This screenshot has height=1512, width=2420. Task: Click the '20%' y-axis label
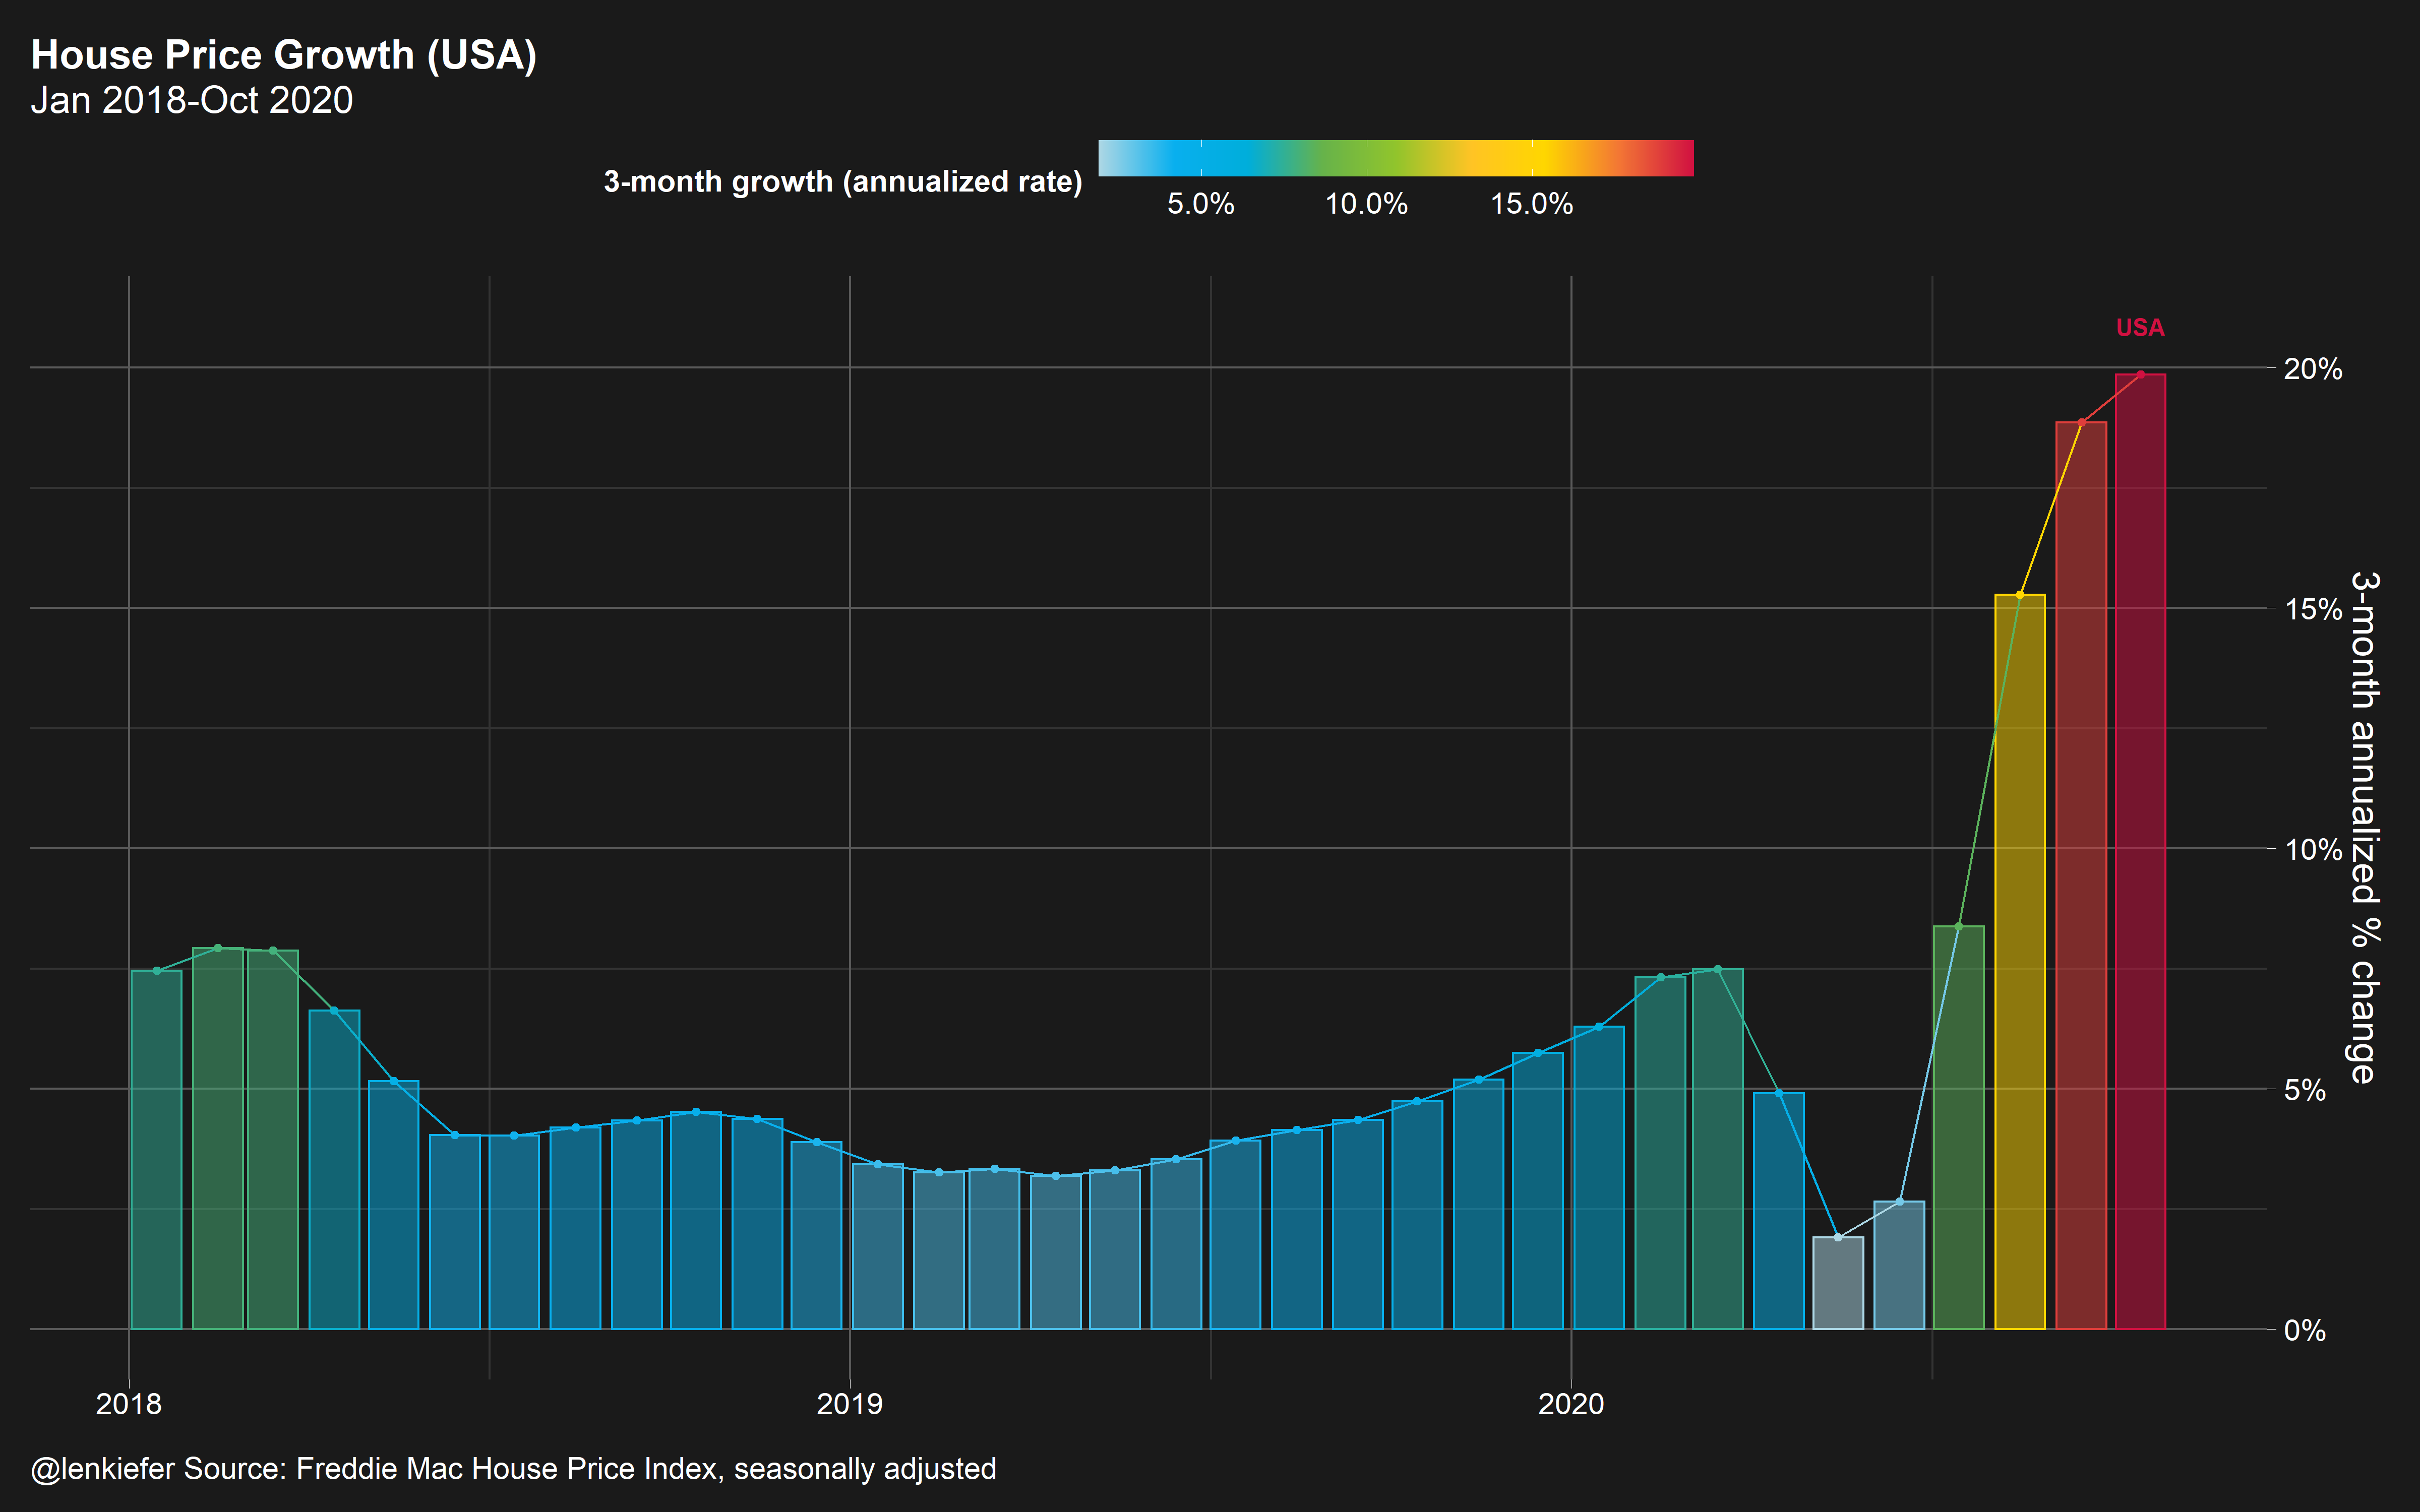pyautogui.click(x=2313, y=369)
